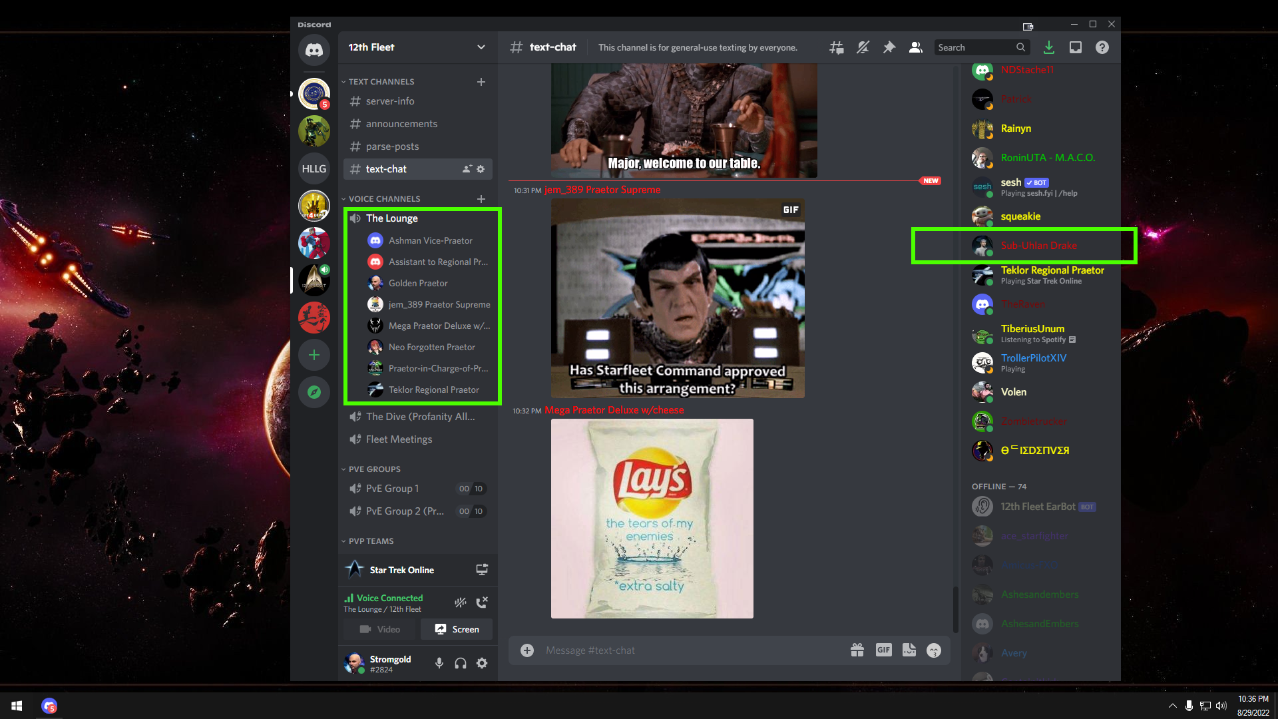Turn on Video camera
The width and height of the screenshot is (1278, 719).
pos(379,629)
